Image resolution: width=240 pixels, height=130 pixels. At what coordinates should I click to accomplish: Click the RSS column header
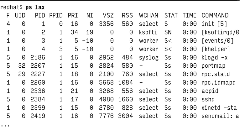click(127, 15)
